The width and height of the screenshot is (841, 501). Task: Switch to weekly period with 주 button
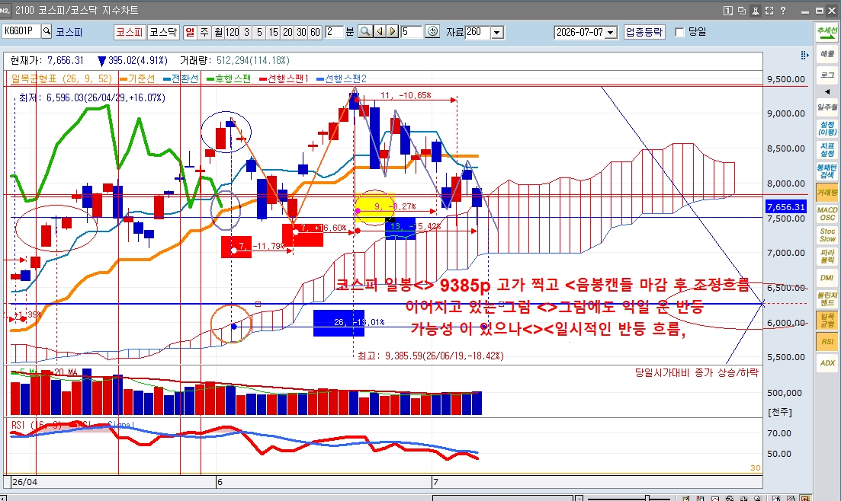[204, 32]
